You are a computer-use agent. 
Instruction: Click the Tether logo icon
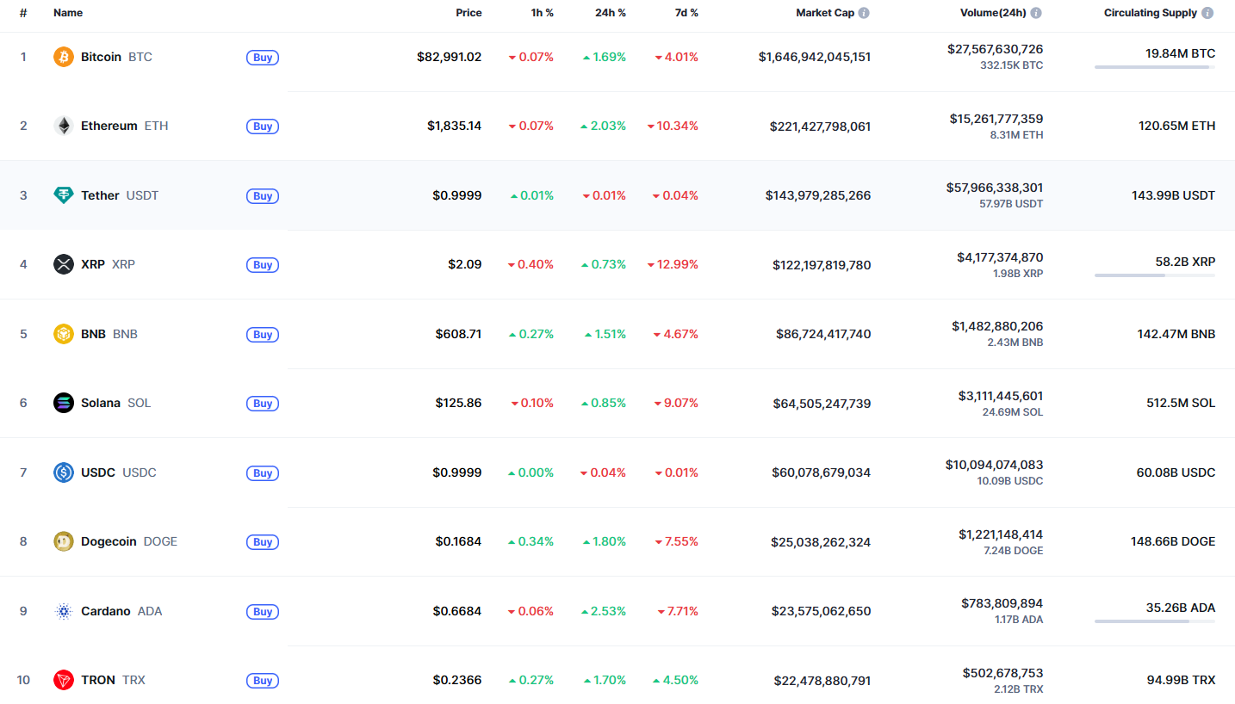click(64, 195)
